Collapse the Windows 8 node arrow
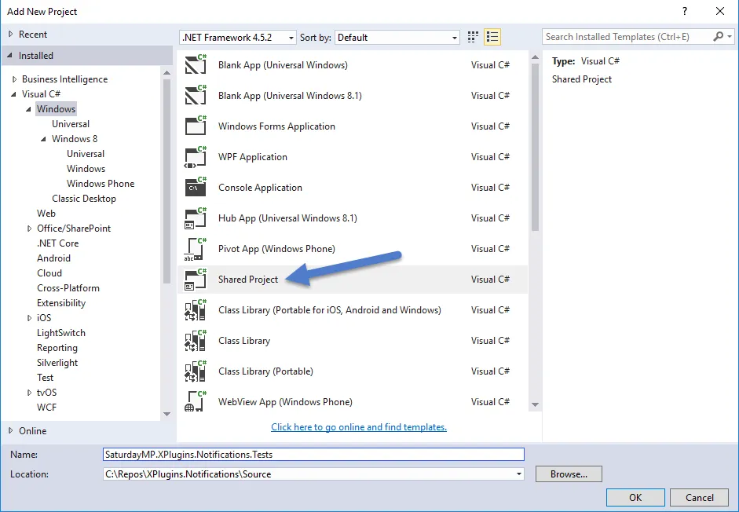The width and height of the screenshot is (739, 512). click(44, 139)
